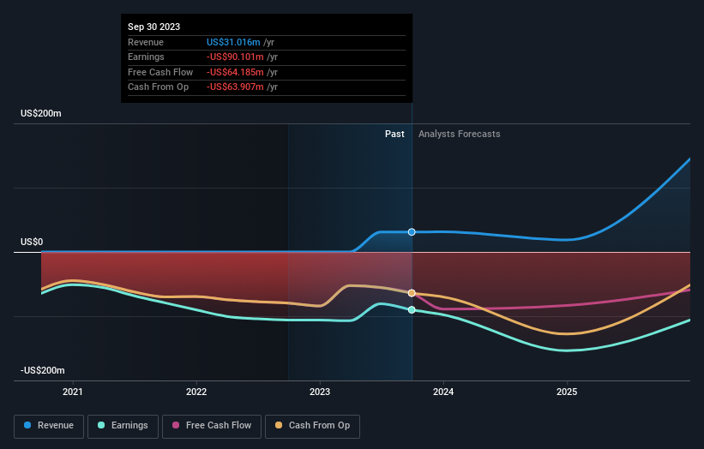This screenshot has width=704, height=449.
Task: Click the Earnings row label in tooltip
Action: click(x=146, y=57)
